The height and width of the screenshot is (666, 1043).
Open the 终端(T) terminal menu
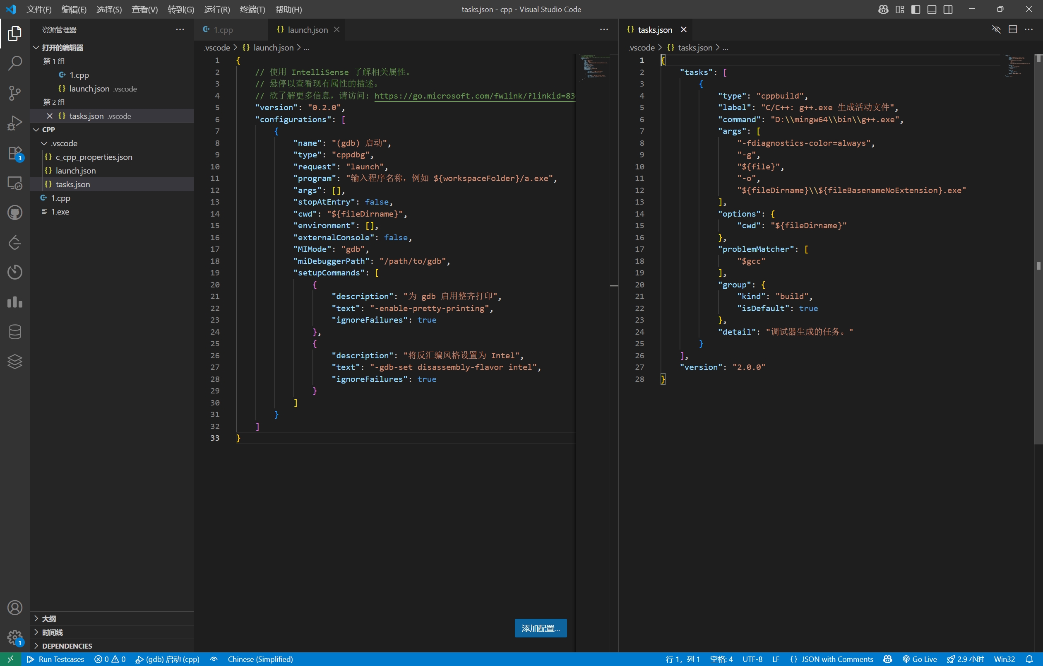[x=252, y=9]
